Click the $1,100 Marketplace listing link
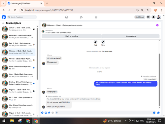Screen dimensions: 165x124 [x=58, y=32]
